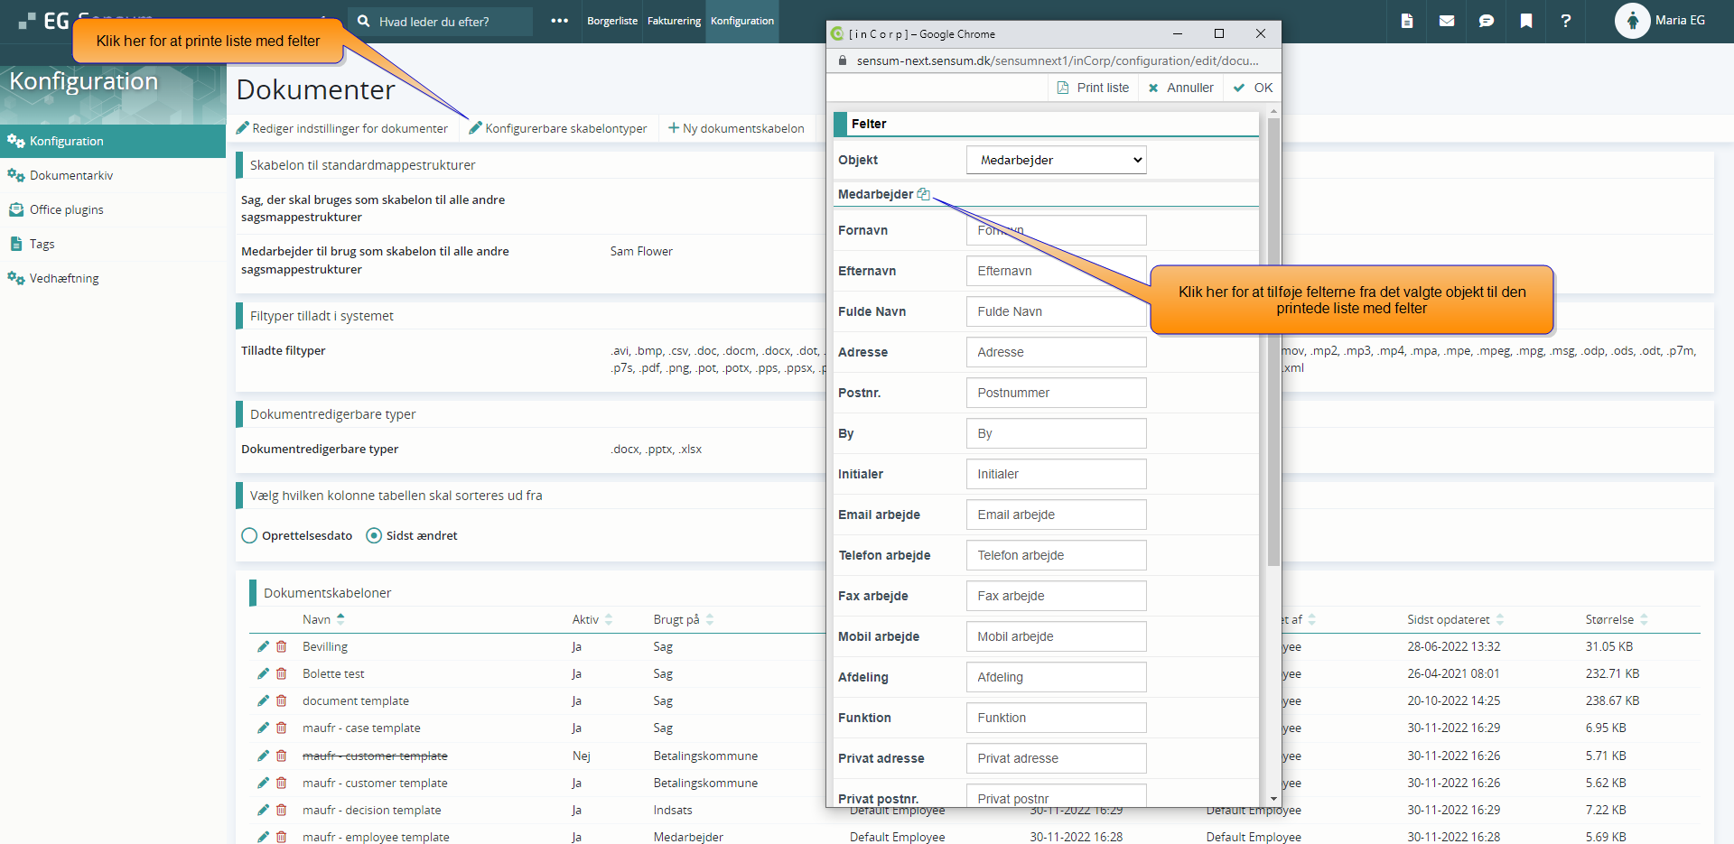The width and height of the screenshot is (1734, 844).
Task: Click the popup vertical scrollbar thumb
Action: [1273, 343]
